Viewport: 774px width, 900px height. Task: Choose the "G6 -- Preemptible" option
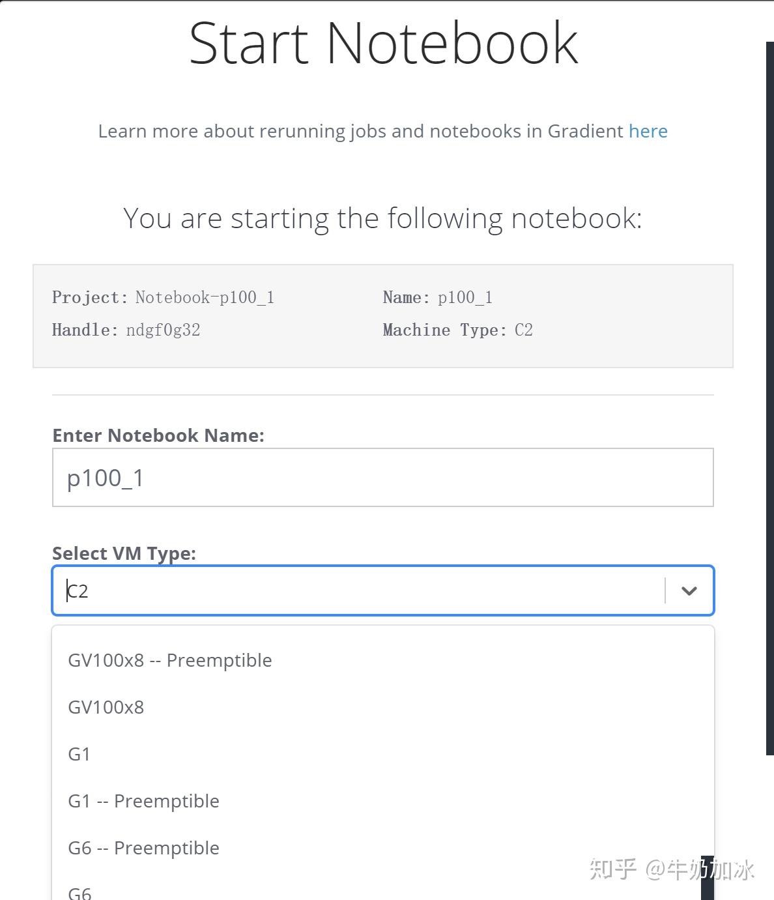[x=144, y=848]
